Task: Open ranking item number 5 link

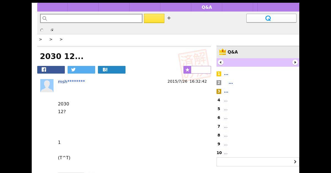Action: pos(226,109)
